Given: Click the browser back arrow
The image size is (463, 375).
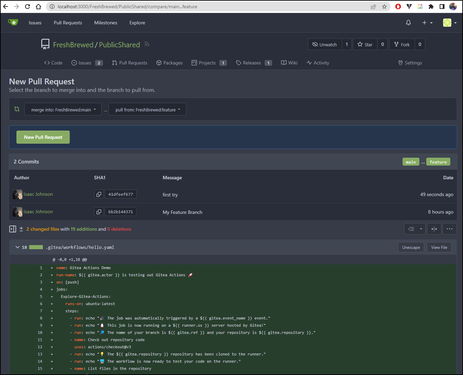Looking at the screenshot, I should [x=6, y=7].
